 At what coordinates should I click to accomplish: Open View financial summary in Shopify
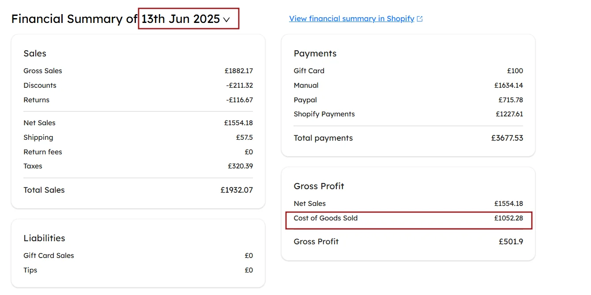(352, 18)
